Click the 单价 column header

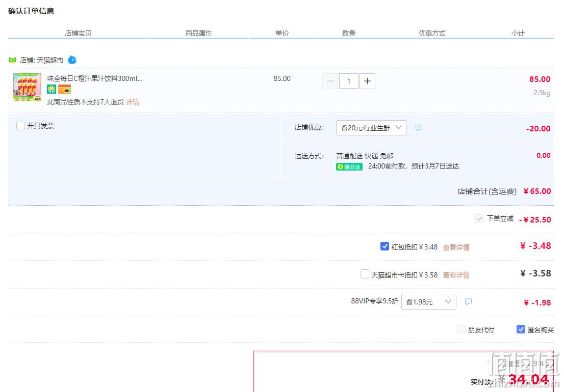[x=282, y=34]
